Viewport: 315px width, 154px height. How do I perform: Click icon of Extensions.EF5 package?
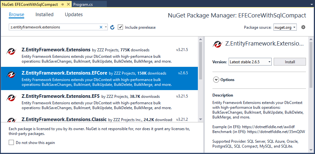(11, 98)
